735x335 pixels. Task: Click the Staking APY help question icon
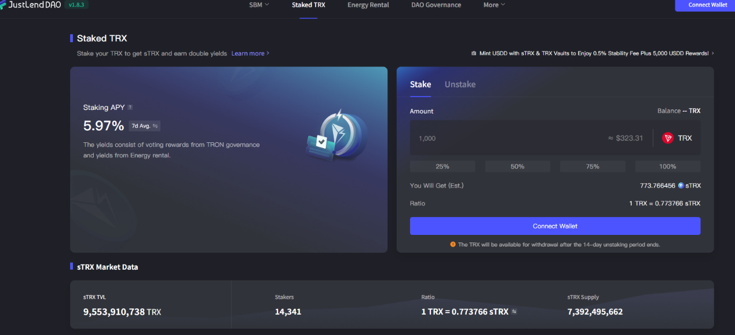130,107
